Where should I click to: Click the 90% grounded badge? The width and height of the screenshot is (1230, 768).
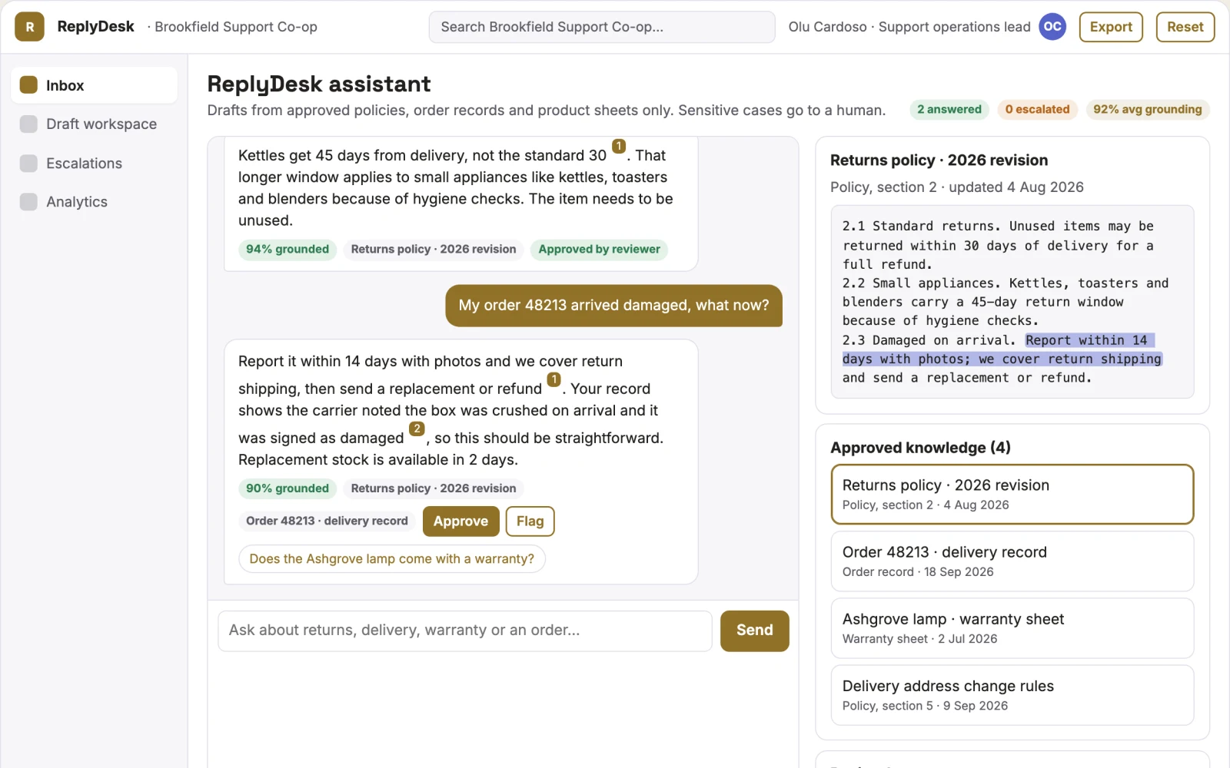[x=288, y=488]
